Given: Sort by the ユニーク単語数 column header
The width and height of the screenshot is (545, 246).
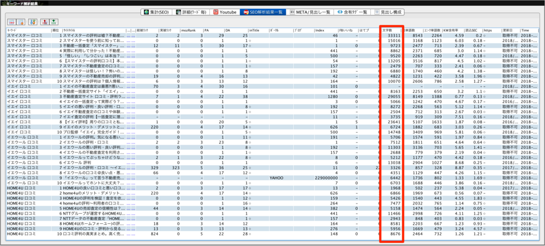Looking at the screenshot, I should click(x=432, y=30).
